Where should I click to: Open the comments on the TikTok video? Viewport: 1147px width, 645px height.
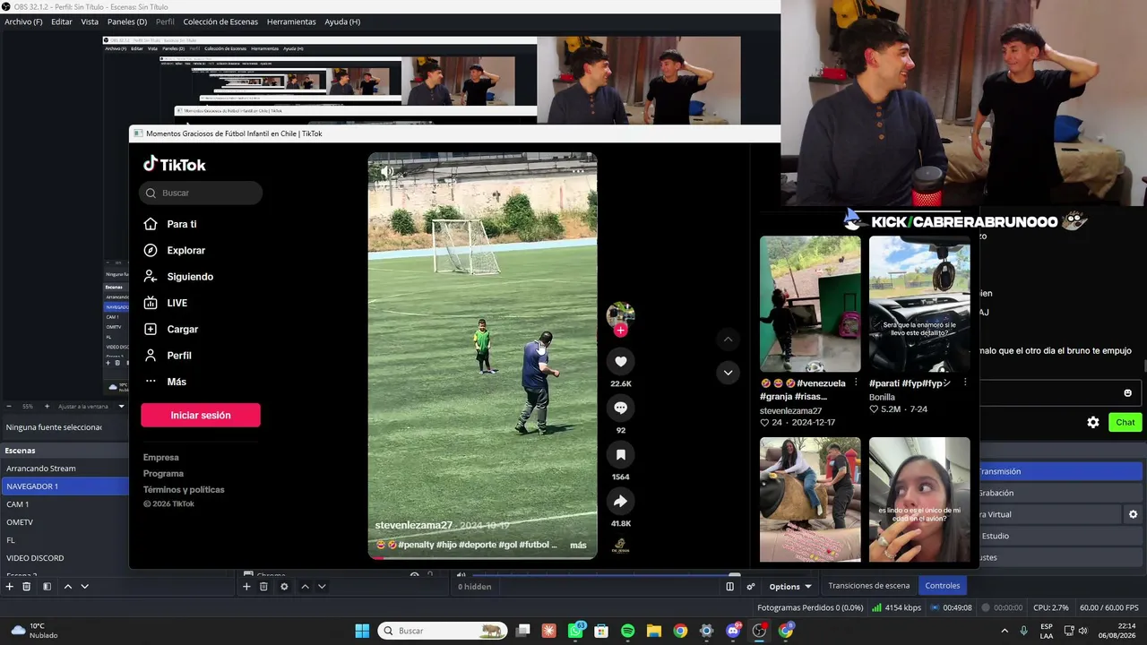click(620, 408)
